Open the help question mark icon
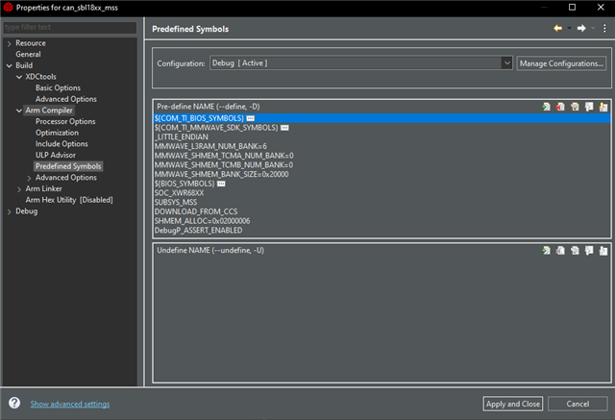615x420 pixels. [14, 403]
